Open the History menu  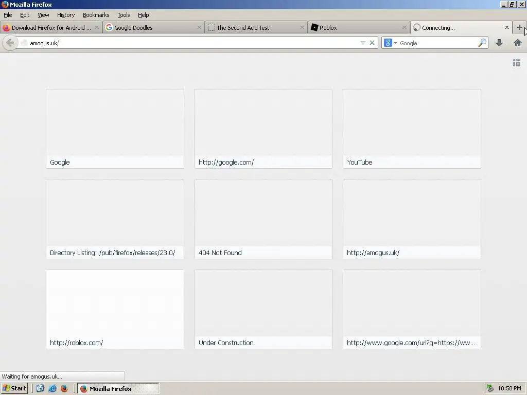(x=66, y=15)
